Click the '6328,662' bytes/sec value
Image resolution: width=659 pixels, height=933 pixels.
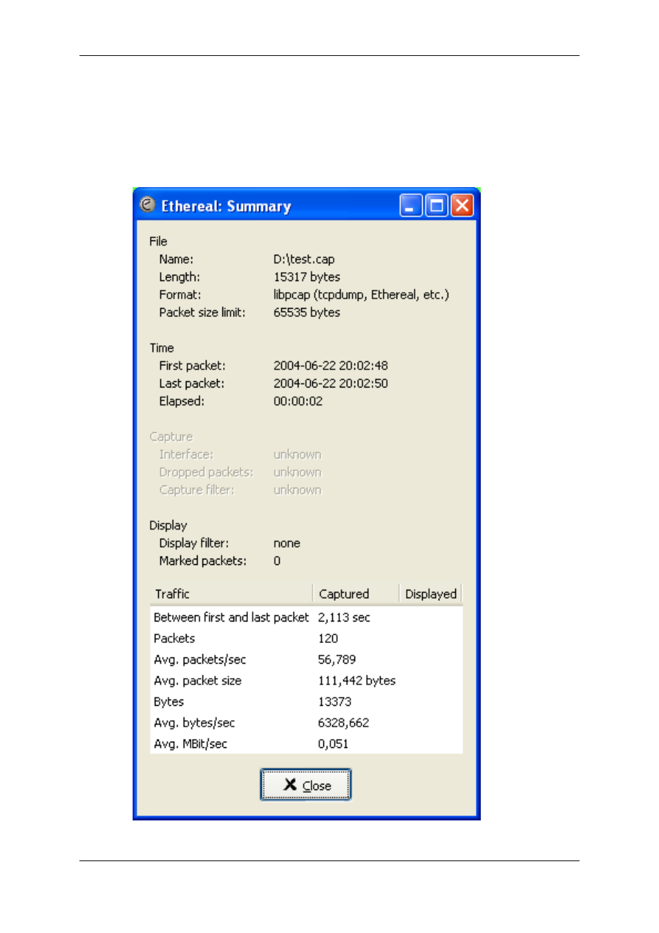coord(343,722)
